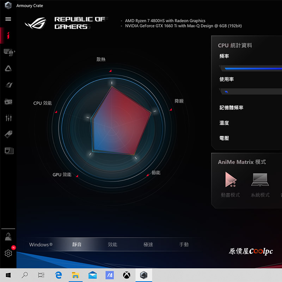The image size is (282, 282).
Task: Open the Game Library controller icon
Action: [x=8, y=102]
